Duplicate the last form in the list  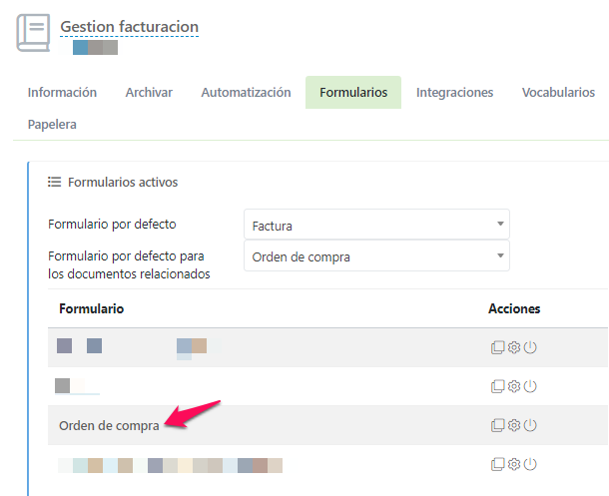[x=497, y=464]
